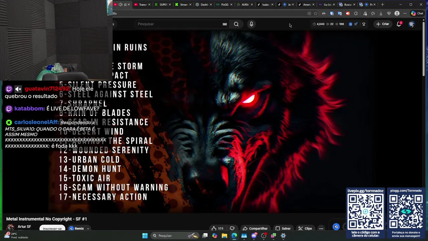Click the track title '17-NECESSARY ACTION'

(x=103, y=197)
